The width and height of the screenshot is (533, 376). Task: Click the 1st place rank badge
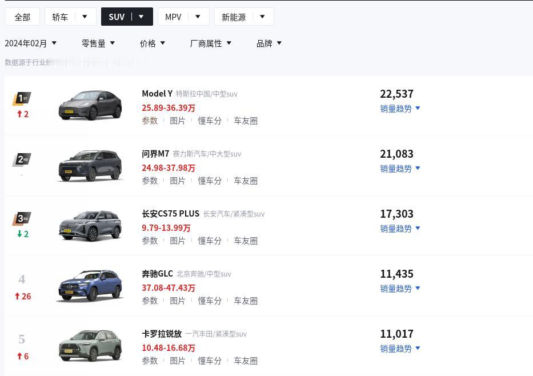click(22, 98)
